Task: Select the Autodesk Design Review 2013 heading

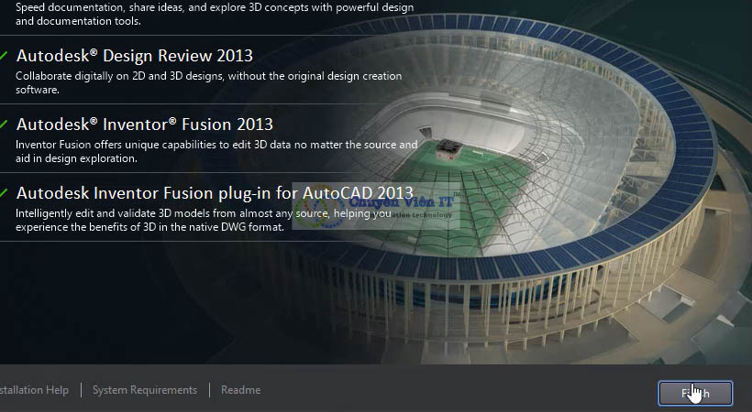Action: 134,56
